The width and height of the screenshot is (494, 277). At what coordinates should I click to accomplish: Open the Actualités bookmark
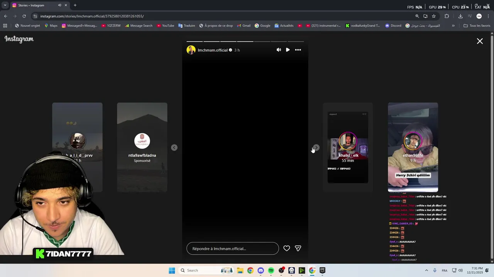click(x=284, y=26)
